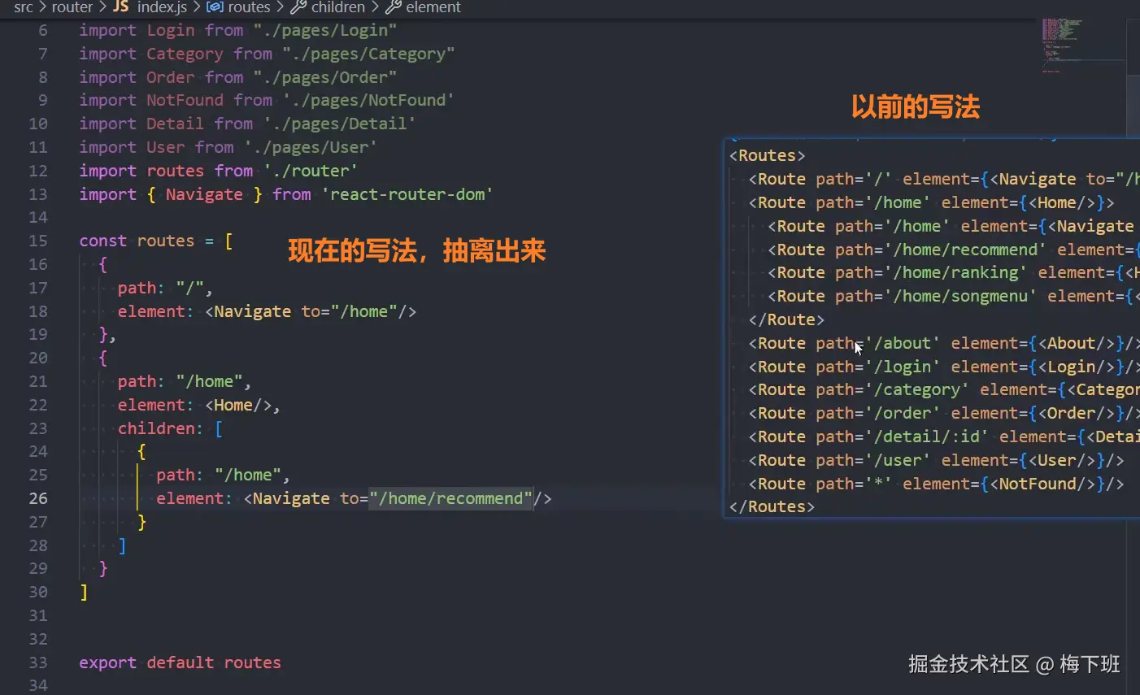Click 'children:' key on line 23
Image resolution: width=1140 pixels, height=695 pixels.
click(160, 428)
